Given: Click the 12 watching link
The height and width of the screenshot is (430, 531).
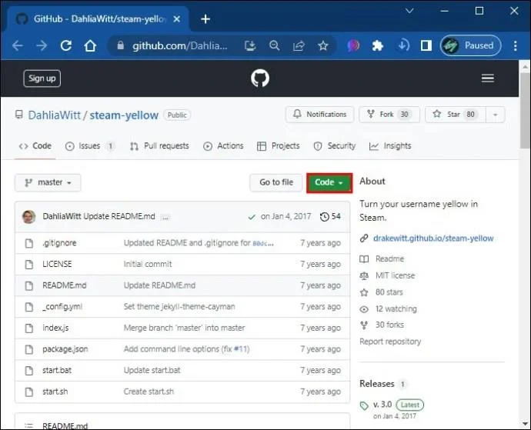Looking at the screenshot, I should tap(396, 308).
